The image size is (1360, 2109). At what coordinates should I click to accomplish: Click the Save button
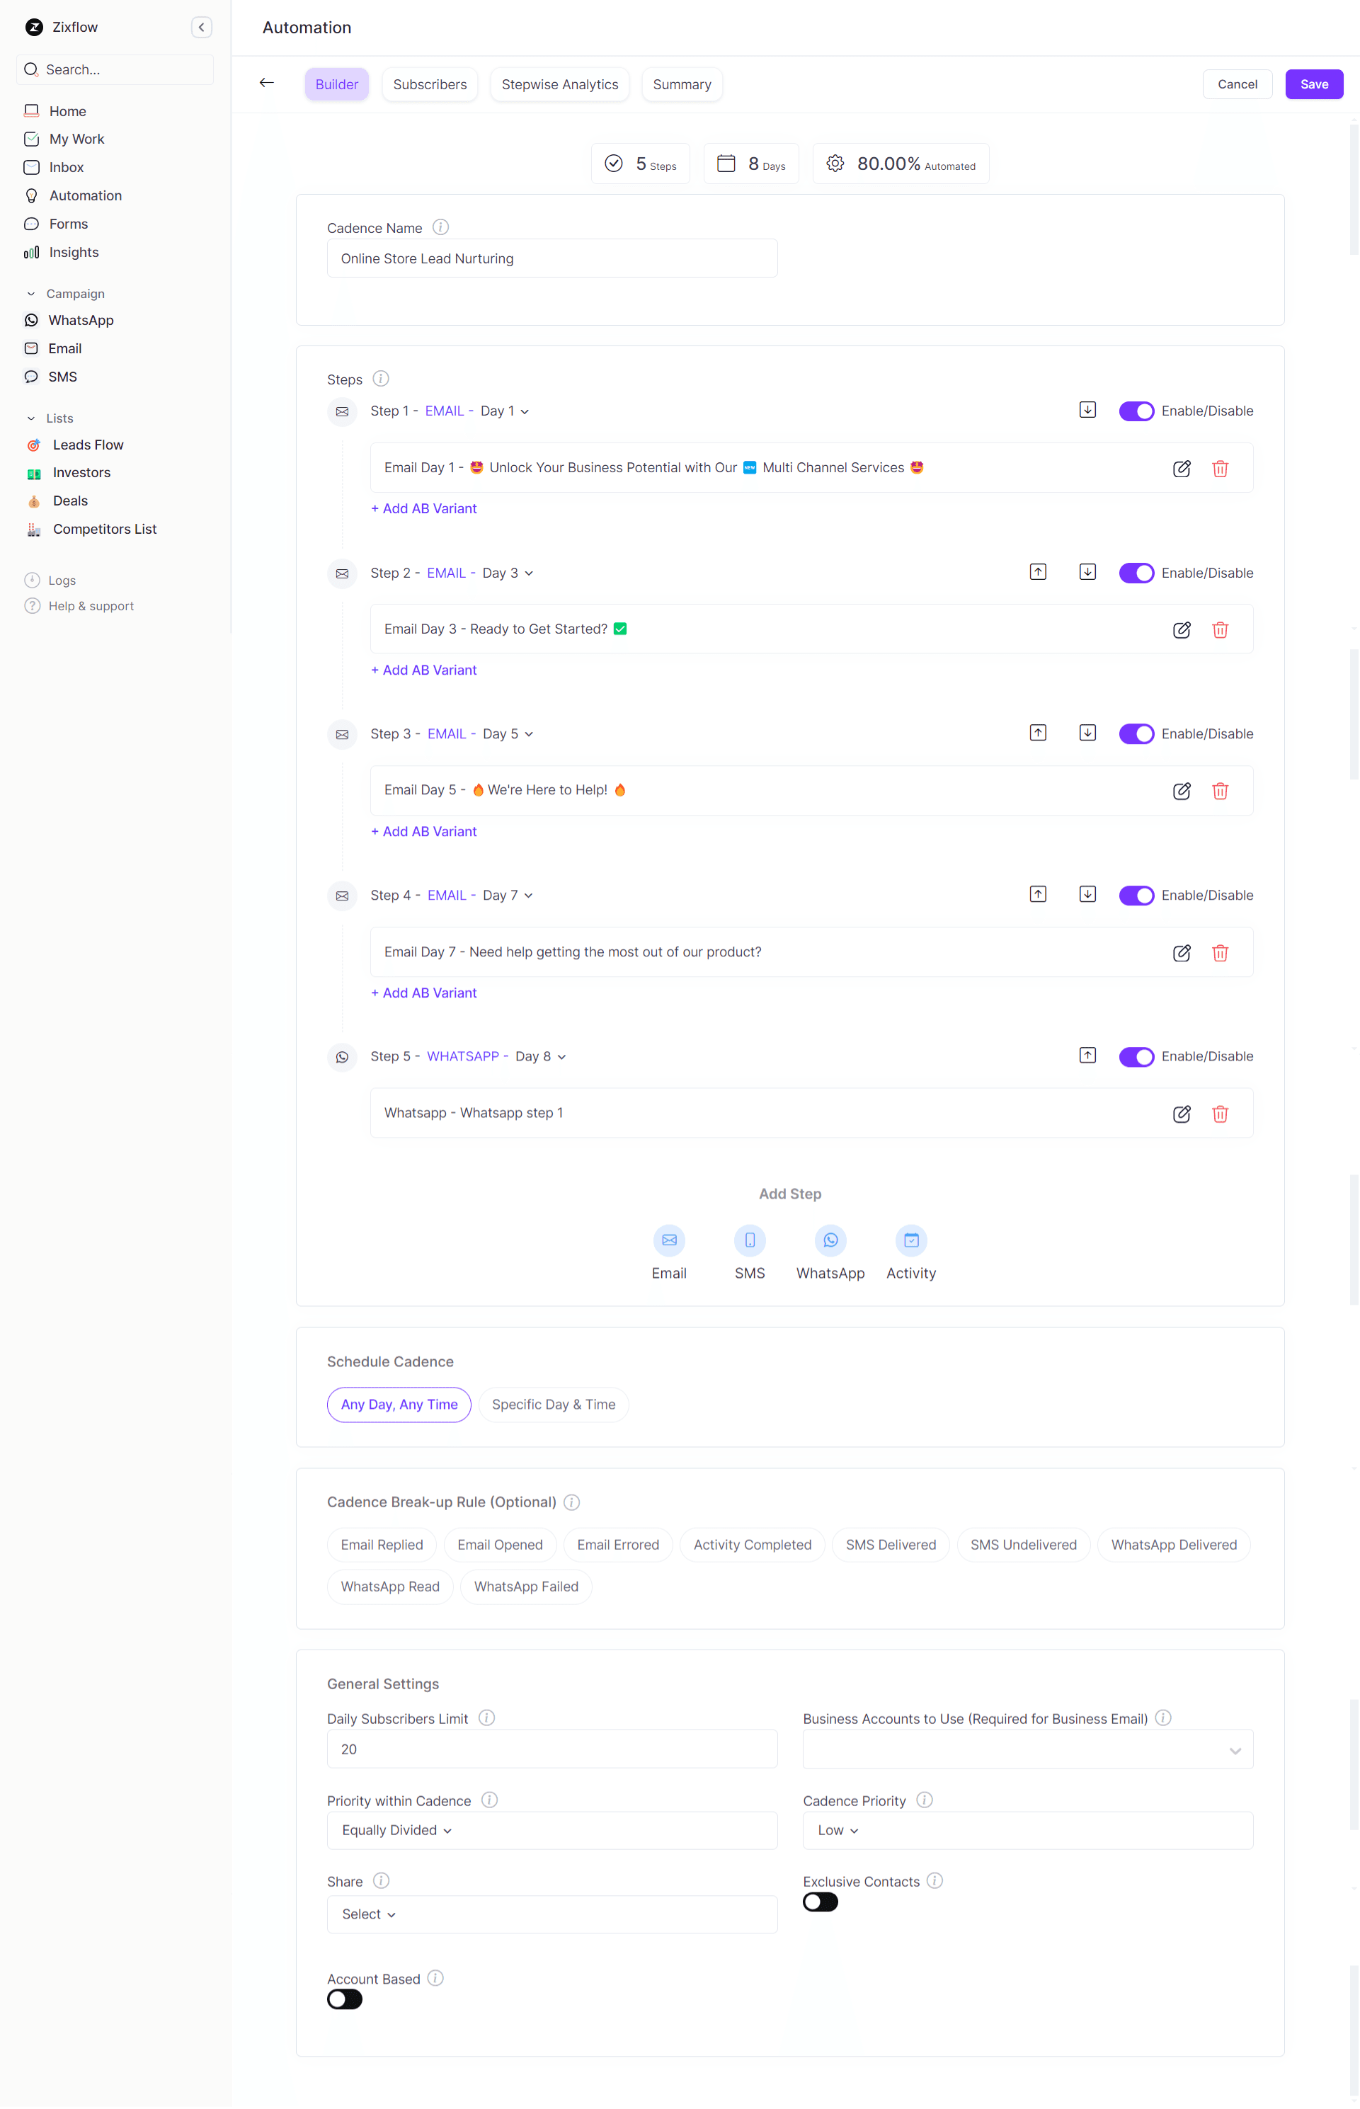1313,85
